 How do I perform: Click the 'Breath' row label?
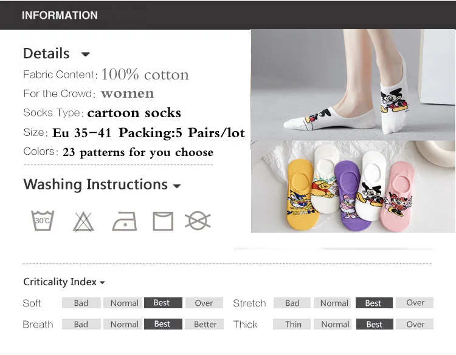38,325
